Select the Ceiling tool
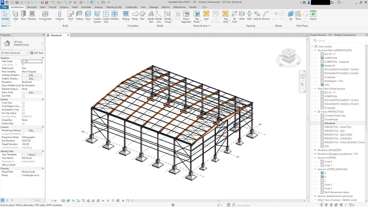368x207 pixels. pyautogui.click(x=79, y=15)
